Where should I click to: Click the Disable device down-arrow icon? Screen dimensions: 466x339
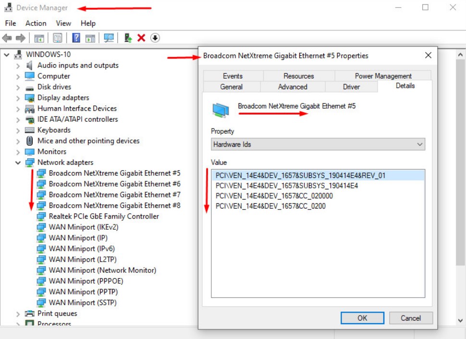pyautogui.click(x=155, y=38)
